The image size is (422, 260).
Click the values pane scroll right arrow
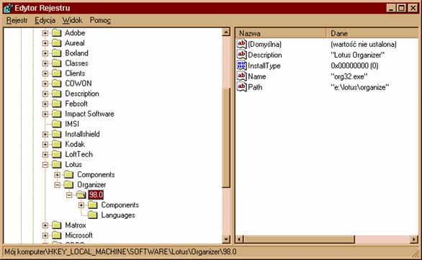pos(414,239)
